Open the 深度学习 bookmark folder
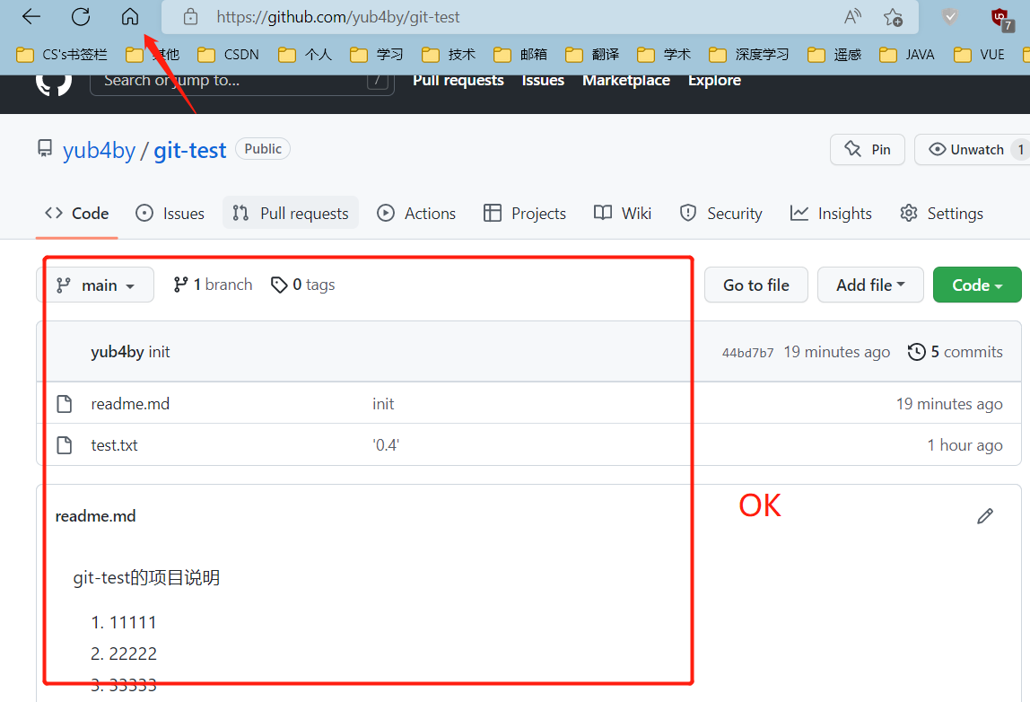 pos(748,55)
